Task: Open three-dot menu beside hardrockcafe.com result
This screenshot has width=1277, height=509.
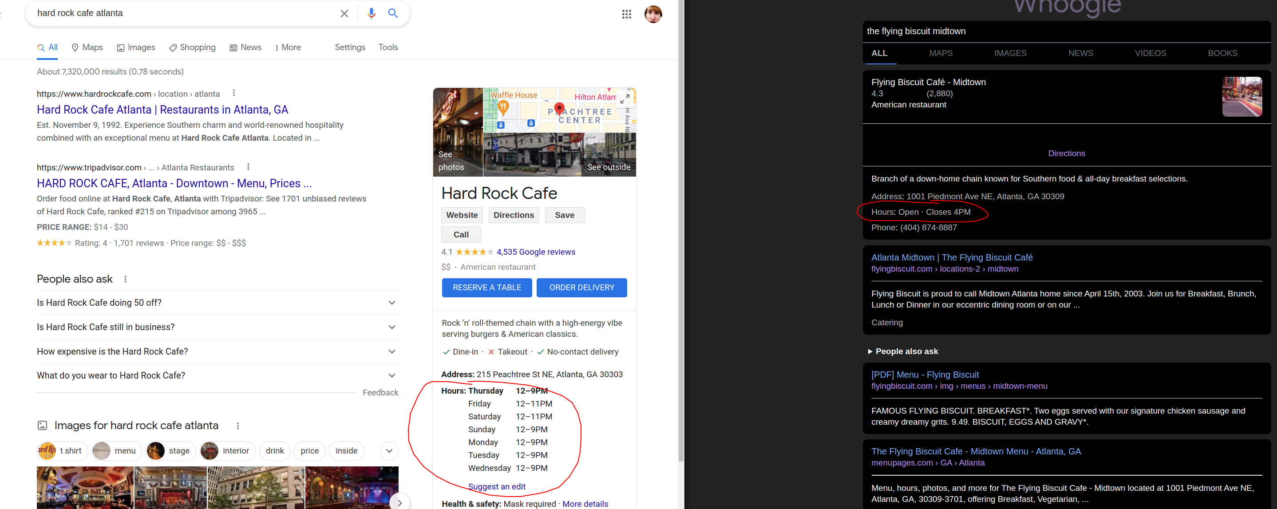Action: (x=234, y=93)
